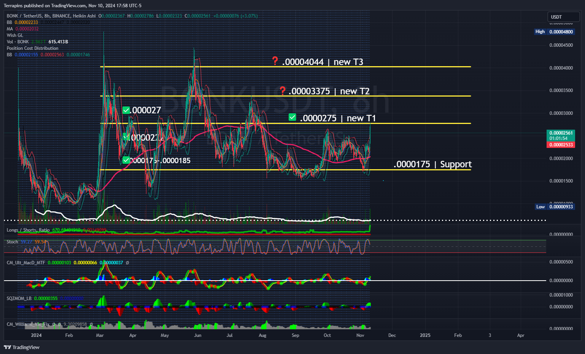Click 0.00002000 on the price axis
Viewport: 585px width, 354px height.
pyautogui.click(x=561, y=159)
